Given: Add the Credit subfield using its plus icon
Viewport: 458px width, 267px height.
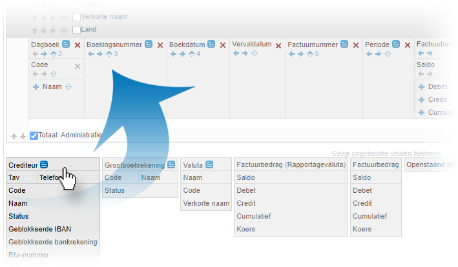Looking at the screenshot, I should pos(421,99).
